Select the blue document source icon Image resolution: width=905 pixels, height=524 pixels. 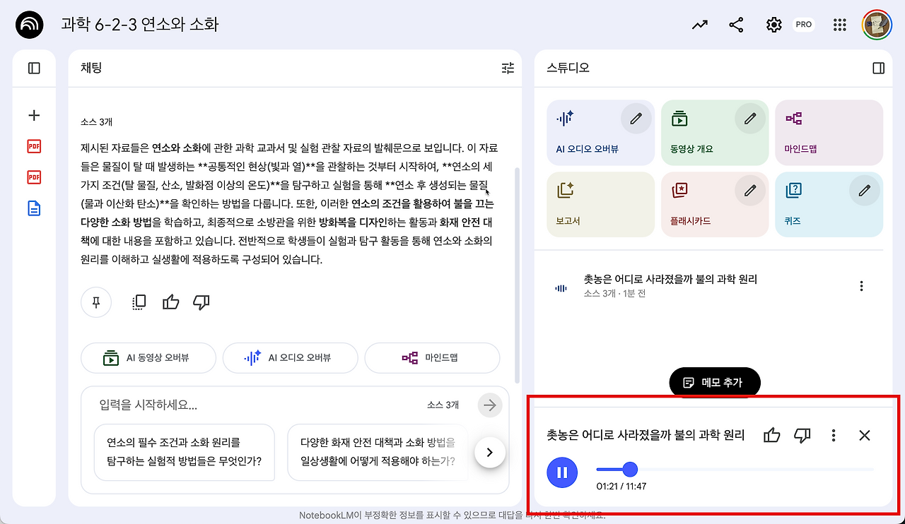coord(34,208)
